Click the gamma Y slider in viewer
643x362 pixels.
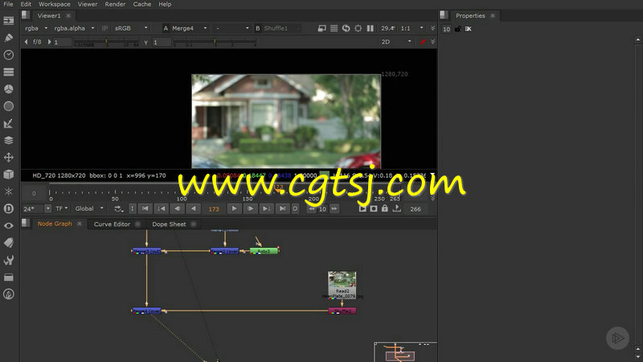point(215,43)
